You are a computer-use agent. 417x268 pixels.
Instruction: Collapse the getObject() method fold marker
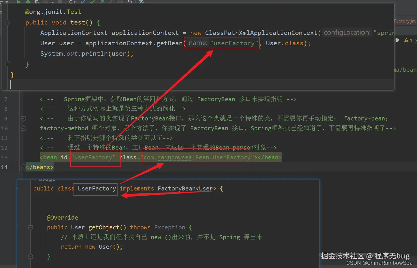(x=30, y=227)
